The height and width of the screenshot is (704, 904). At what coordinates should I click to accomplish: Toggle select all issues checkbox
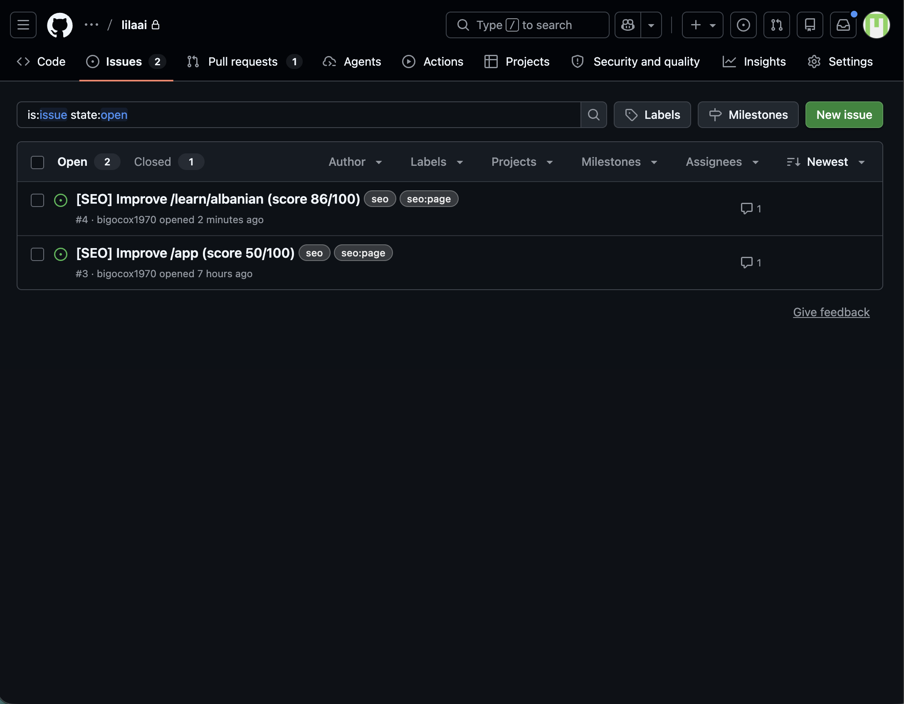click(37, 162)
